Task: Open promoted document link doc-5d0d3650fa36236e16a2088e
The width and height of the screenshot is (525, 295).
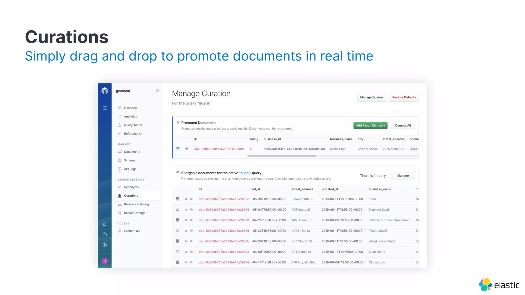Action: [219, 149]
